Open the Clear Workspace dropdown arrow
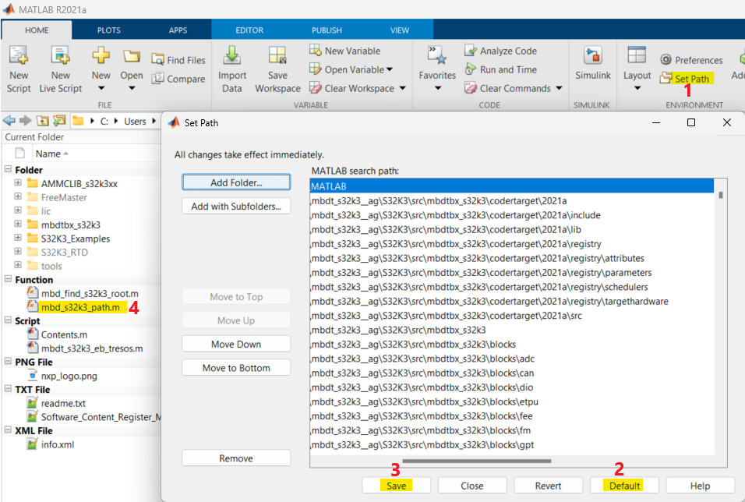Screen dimensions: 745x502 pos(402,88)
